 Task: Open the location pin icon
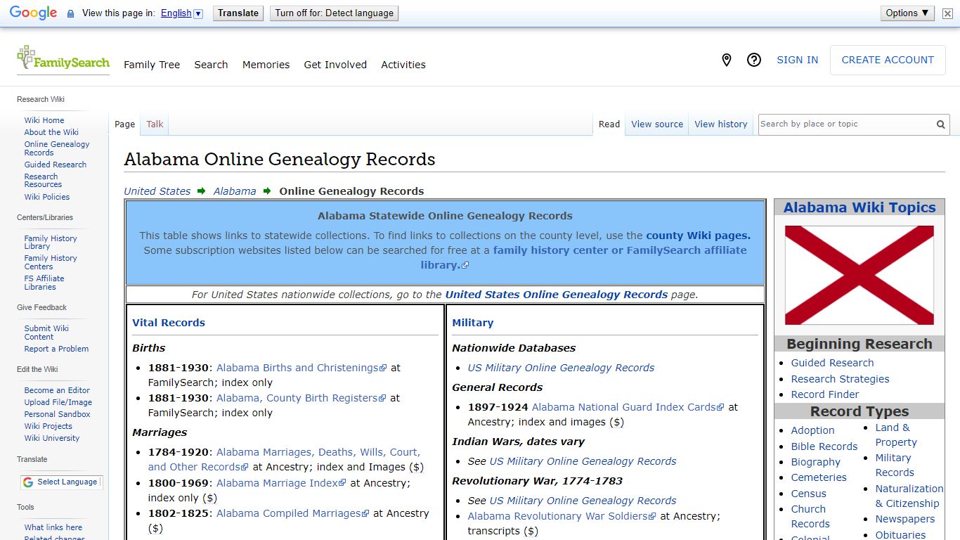coord(727,60)
